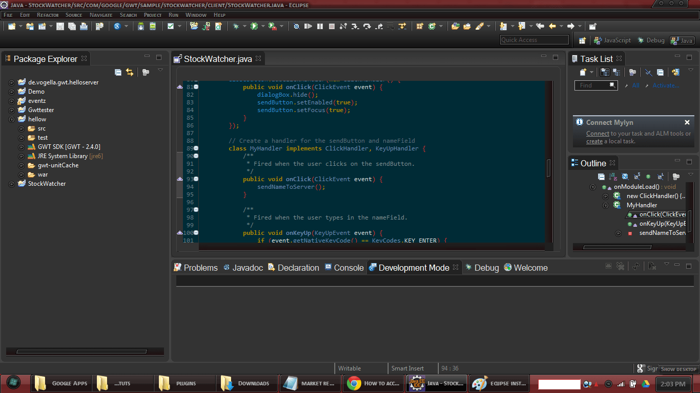Click the Last Edit Location icon
The height and width of the screenshot is (393, 700).
pyautogui.click(x=540, y=26)
